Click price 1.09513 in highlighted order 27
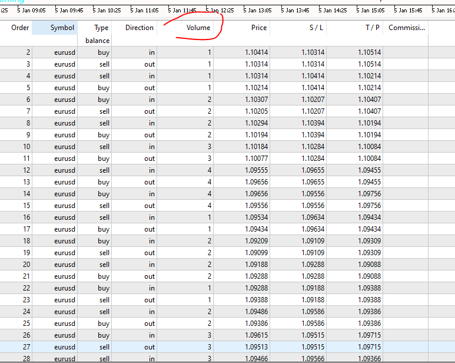Screen dimensions: 455x363 257,347
